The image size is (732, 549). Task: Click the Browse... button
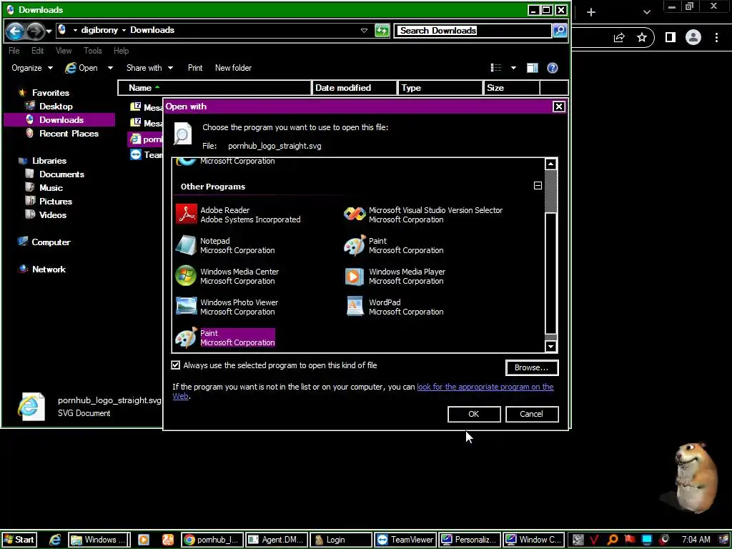click(x=532, y=368)
